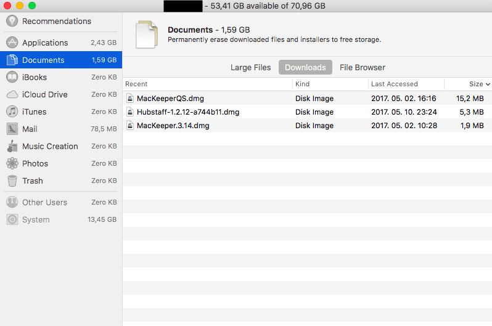Click the Trash bin icon
This screenshot has width=492, height=326.
pos(12,181)
